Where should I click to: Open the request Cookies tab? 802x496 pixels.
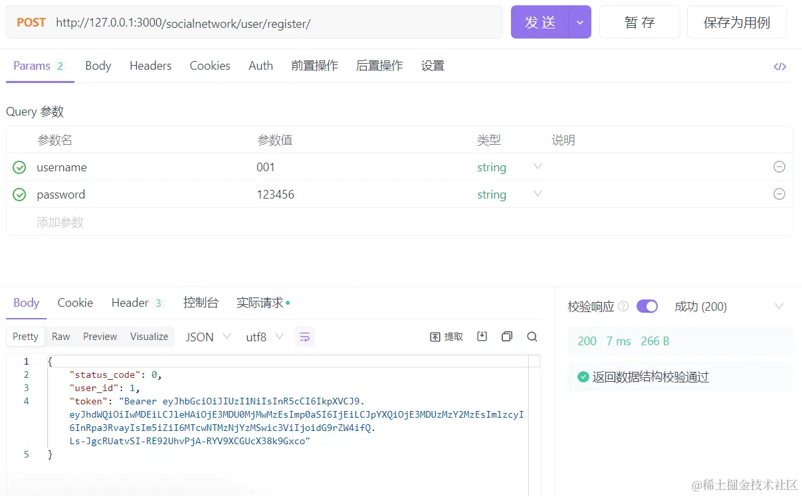(210, 66)
